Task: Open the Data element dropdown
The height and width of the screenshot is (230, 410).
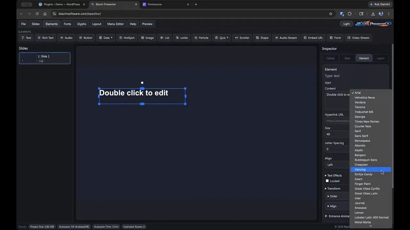Action: [105, 38]
